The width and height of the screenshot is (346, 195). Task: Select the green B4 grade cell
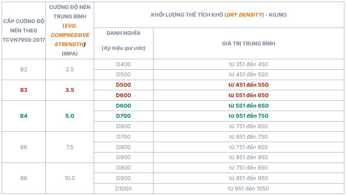click(24, 116)
